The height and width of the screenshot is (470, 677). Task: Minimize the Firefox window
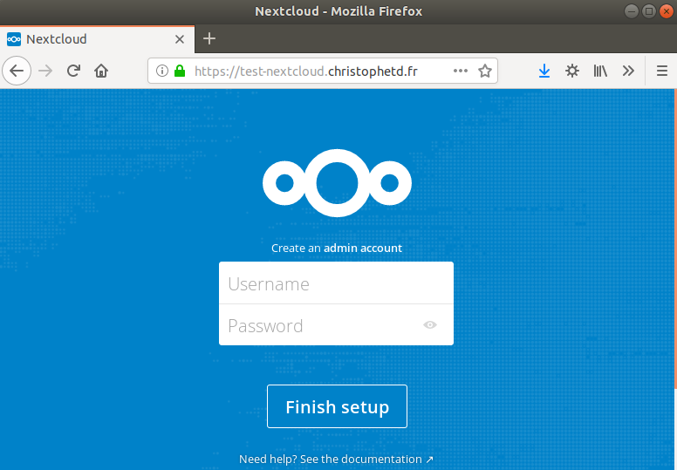(632, 11)
